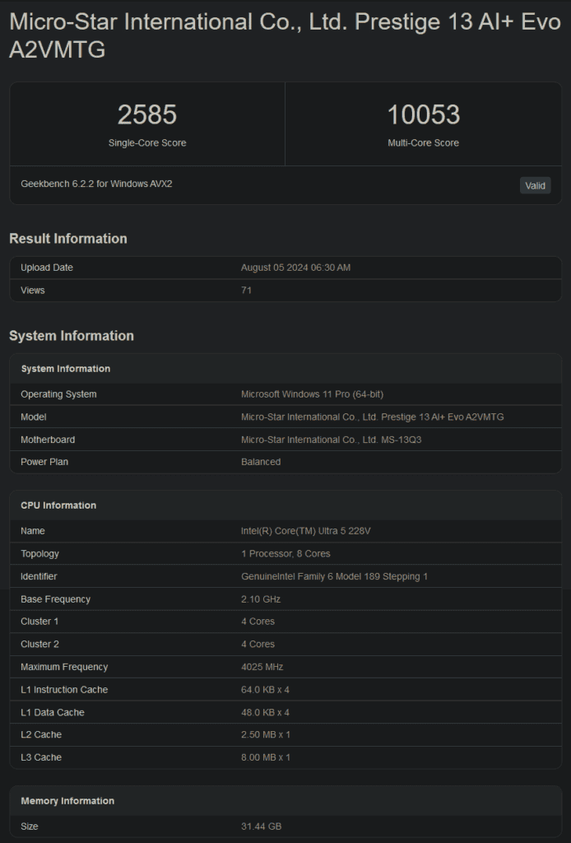Click the large System Information section heading
Image resolution: width=571 pixels, height=843 pixels.
72,336
